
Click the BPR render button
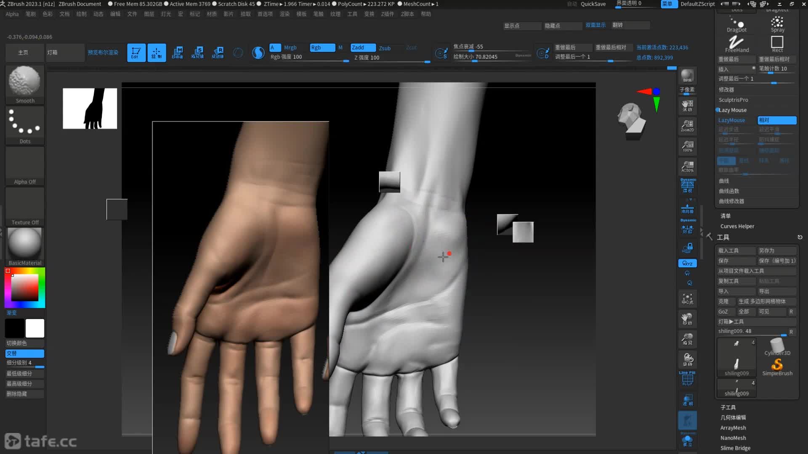coord(687,76)
